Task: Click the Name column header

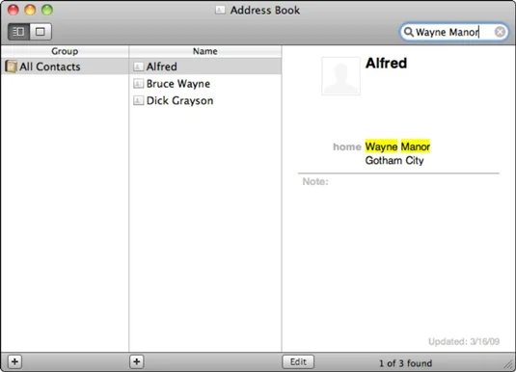Action: tap(205, 51)
